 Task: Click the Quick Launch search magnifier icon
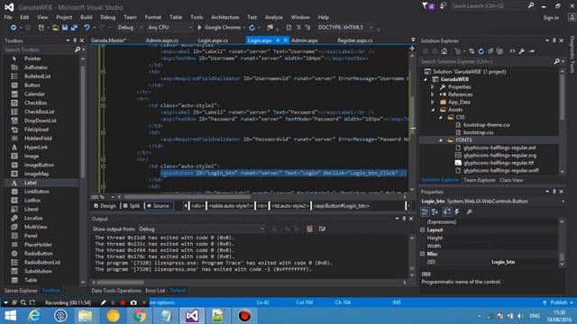(x=531, y=5)
